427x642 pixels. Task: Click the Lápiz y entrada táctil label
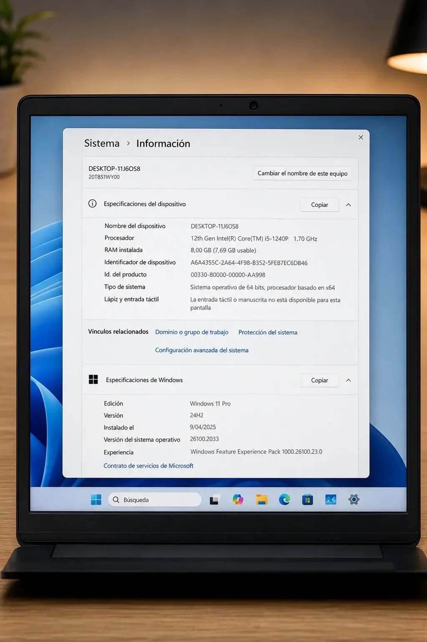pos(131,299)
